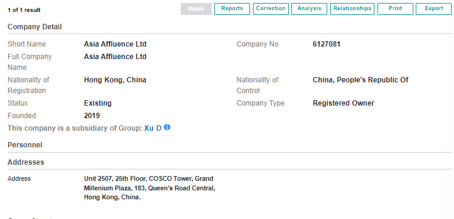Image resolution: width=454 pixels, height=219 pixels.
Task: Submit a Correction for this company
Action: click(x=271, y=9)
